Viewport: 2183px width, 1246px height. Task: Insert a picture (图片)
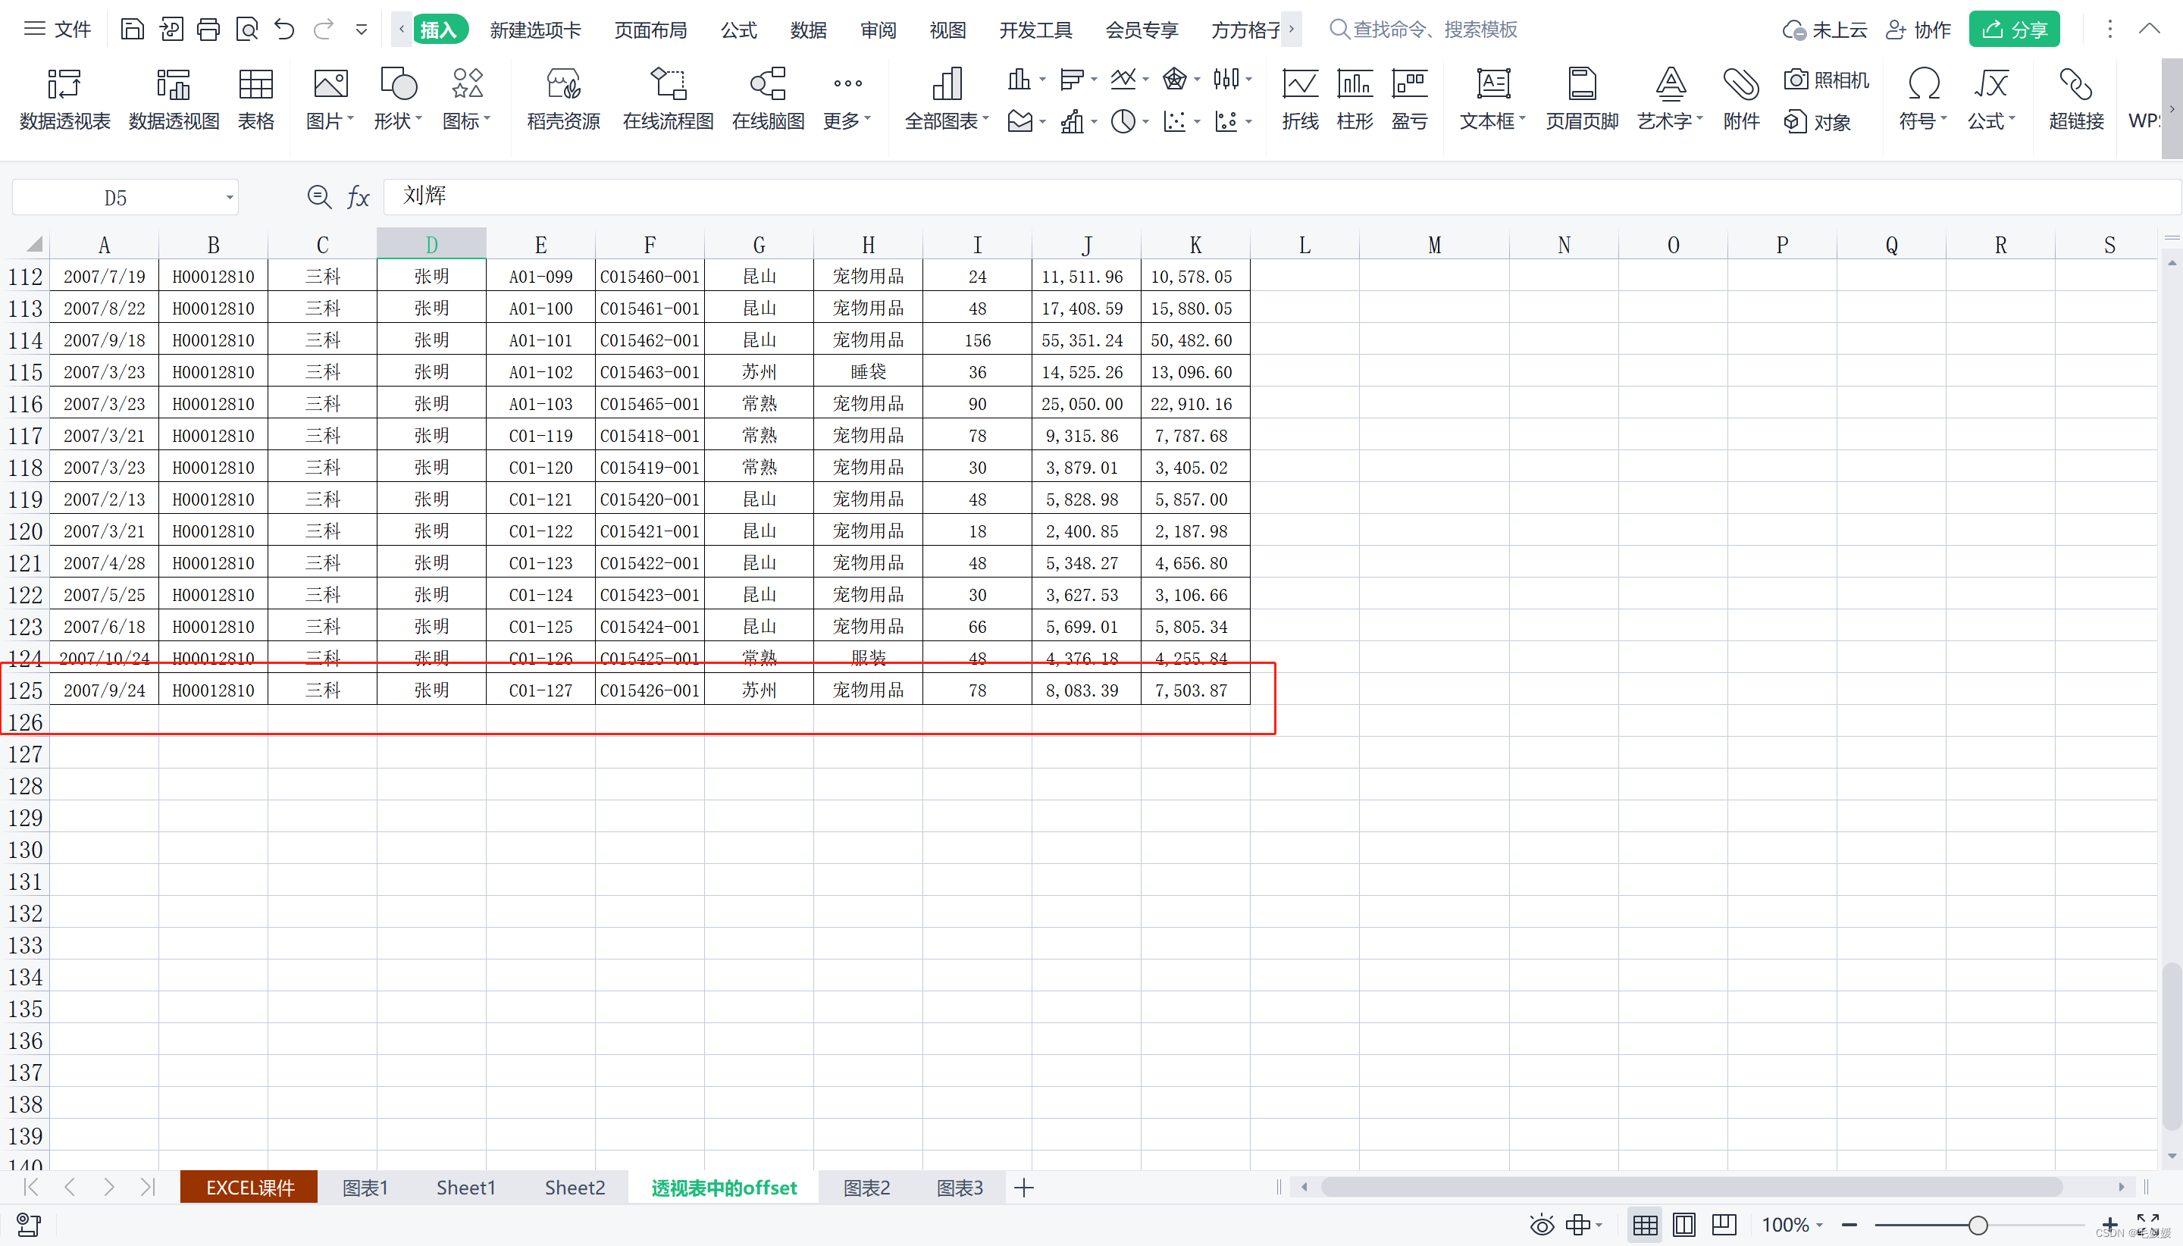330,99
